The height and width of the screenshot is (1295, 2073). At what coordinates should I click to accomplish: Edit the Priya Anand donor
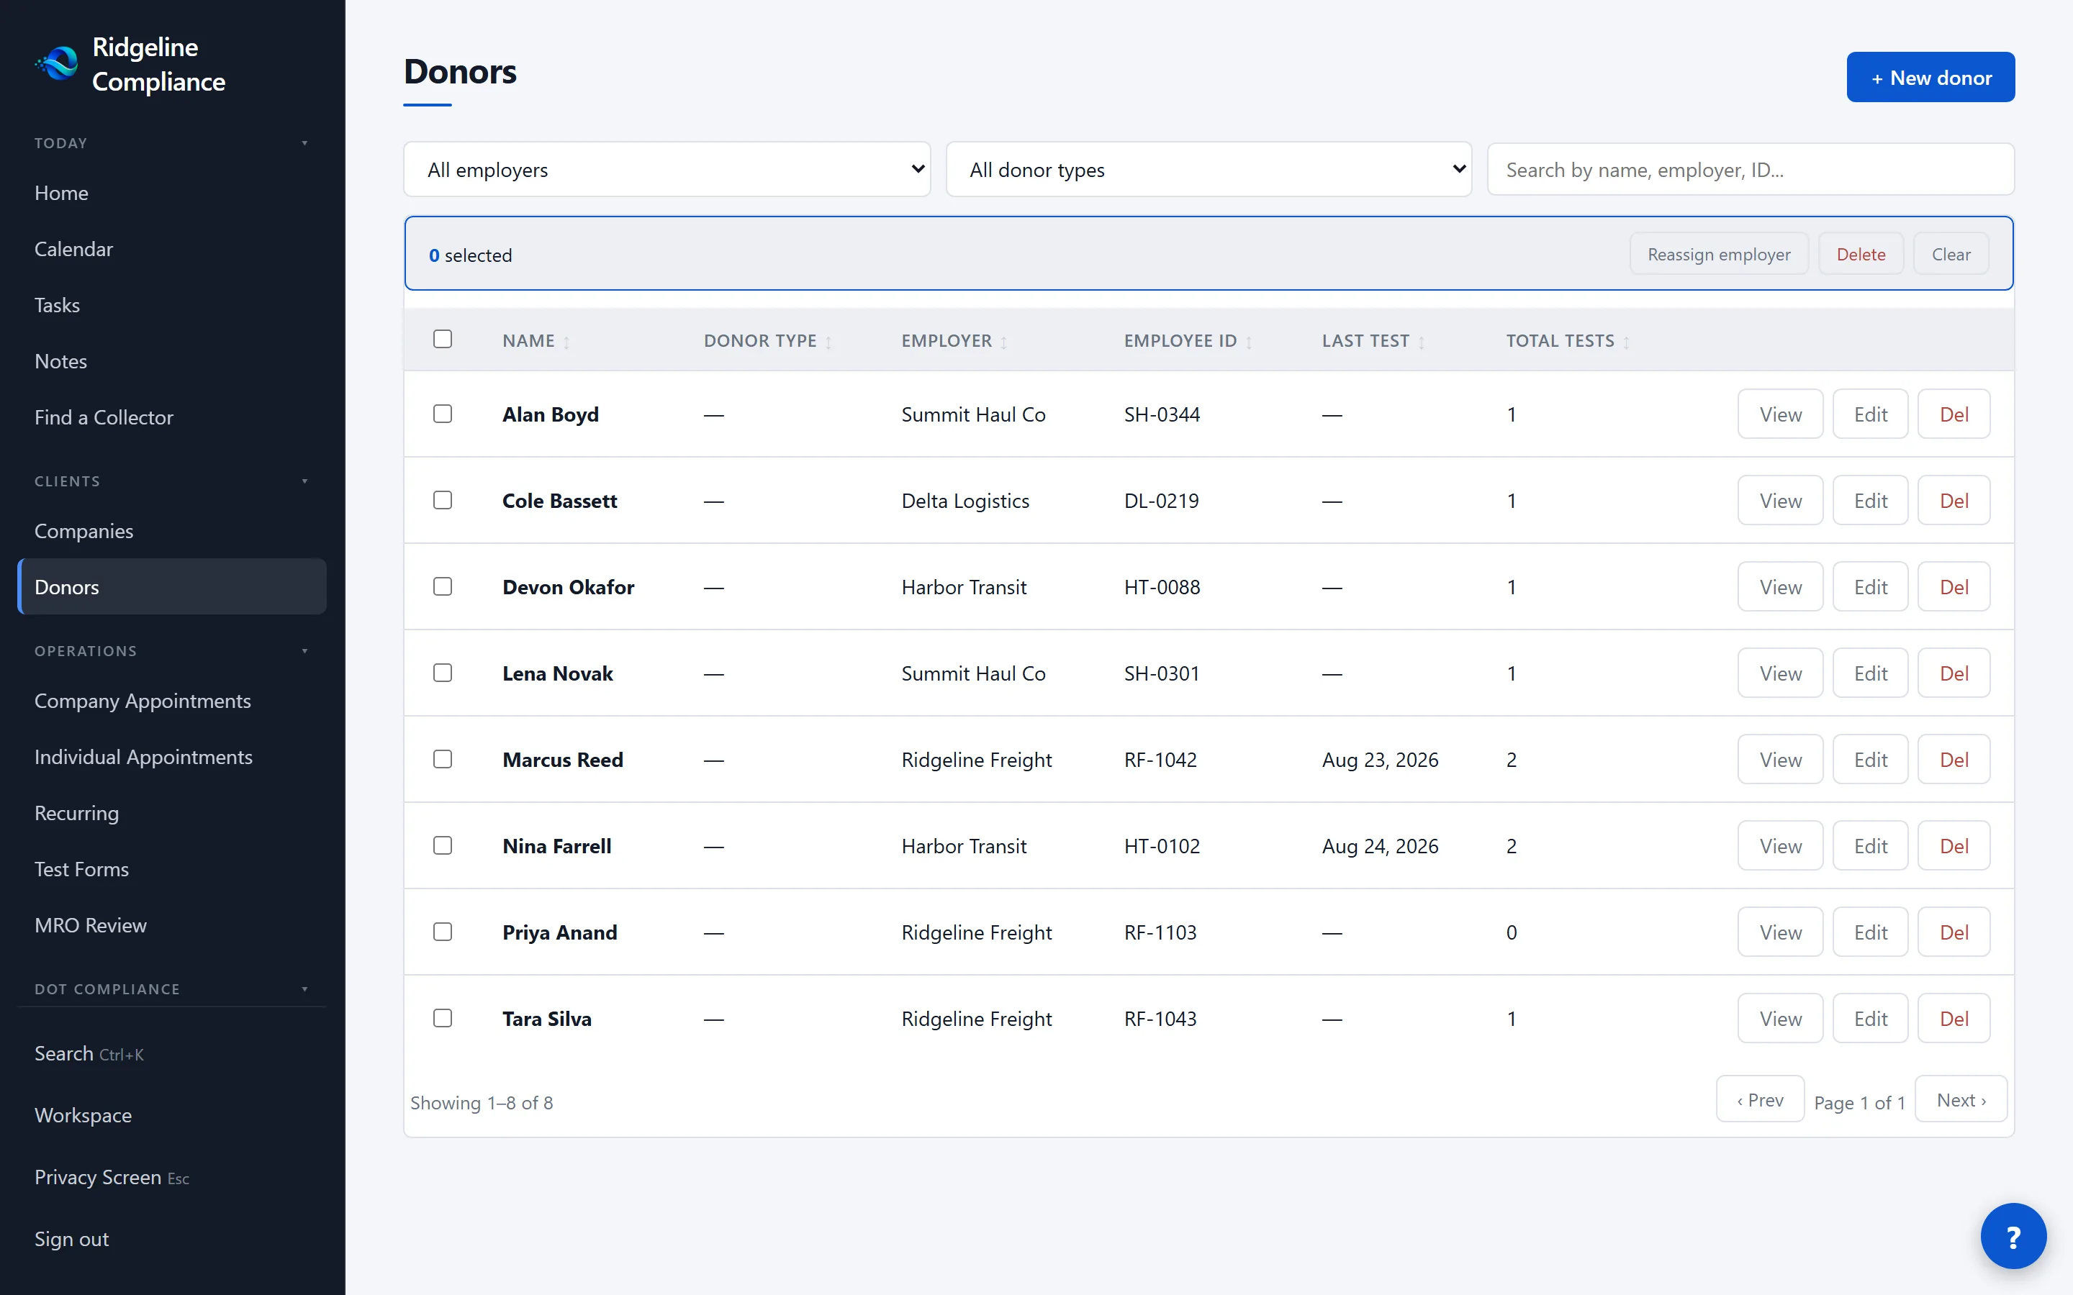[x=1870, y=932]
